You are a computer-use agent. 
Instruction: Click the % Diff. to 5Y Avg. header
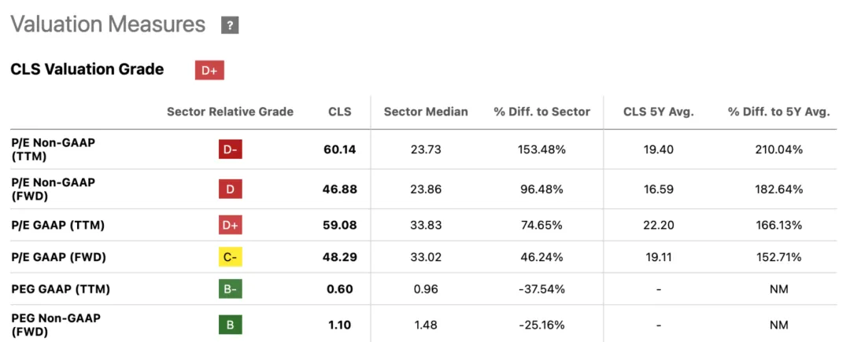pyautogui.click(x=778, y=112)
